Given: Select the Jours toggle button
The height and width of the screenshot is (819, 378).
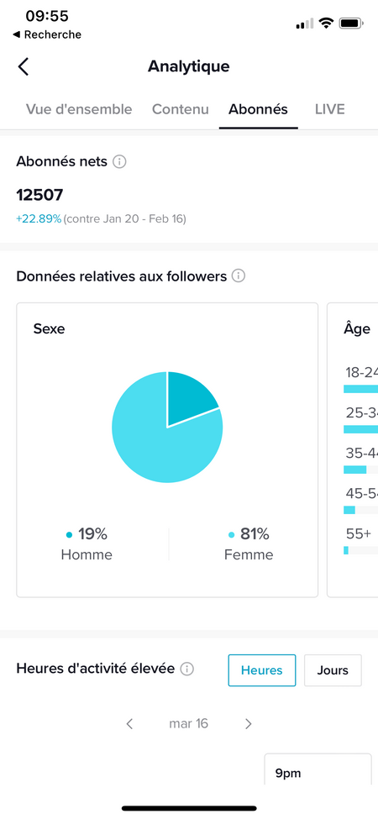Looking at the screenshot, I should point(333,670).
